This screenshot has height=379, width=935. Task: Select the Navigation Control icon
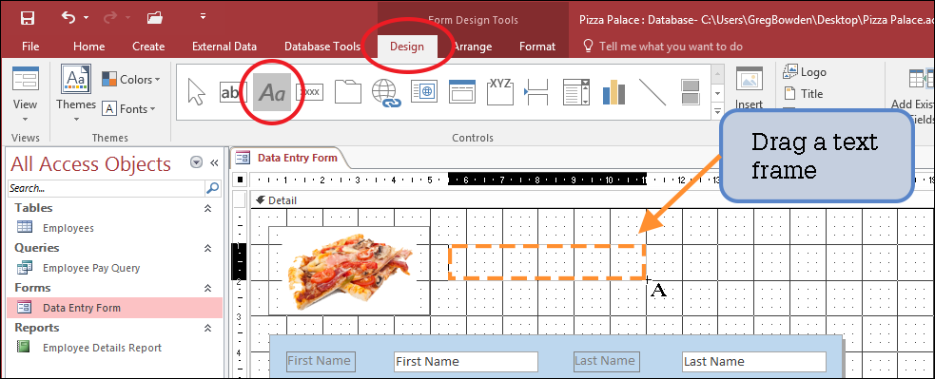pos(462,92)
